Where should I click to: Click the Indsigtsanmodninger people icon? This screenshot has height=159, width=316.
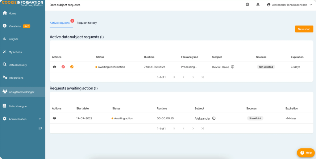click(x=5, y=92)
